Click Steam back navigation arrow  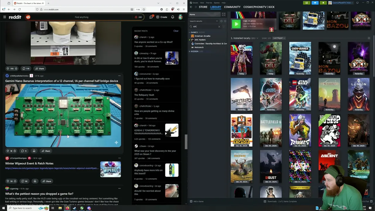pos(191,7)
